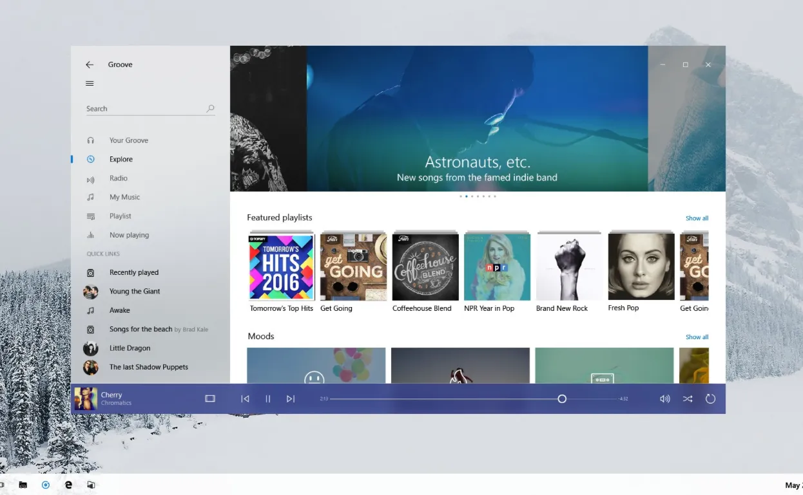803x495 pixels.
Task: Click the last Shadow Puppets avatar
Action: (91, 368)
